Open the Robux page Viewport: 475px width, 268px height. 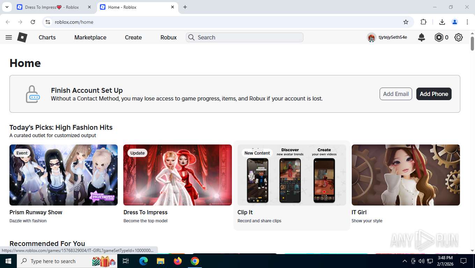coord(169,37)
